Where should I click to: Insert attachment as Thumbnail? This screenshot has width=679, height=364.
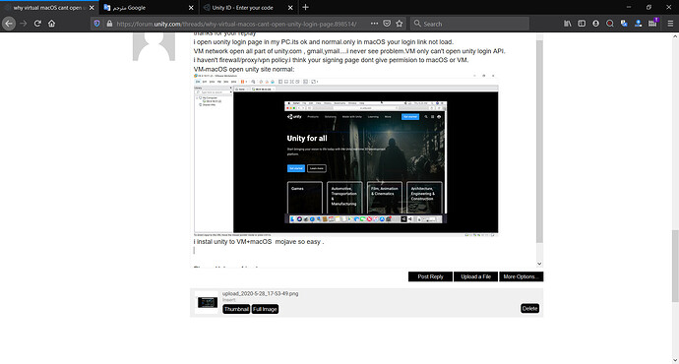tap(236, 309)
